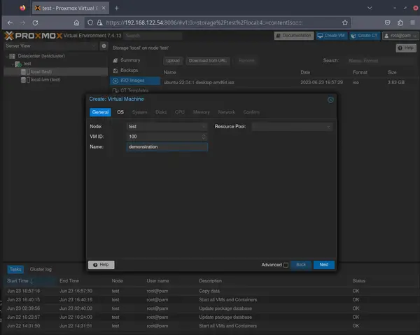Close the Create Virtual Machine dialog

(x=330, y=100)
